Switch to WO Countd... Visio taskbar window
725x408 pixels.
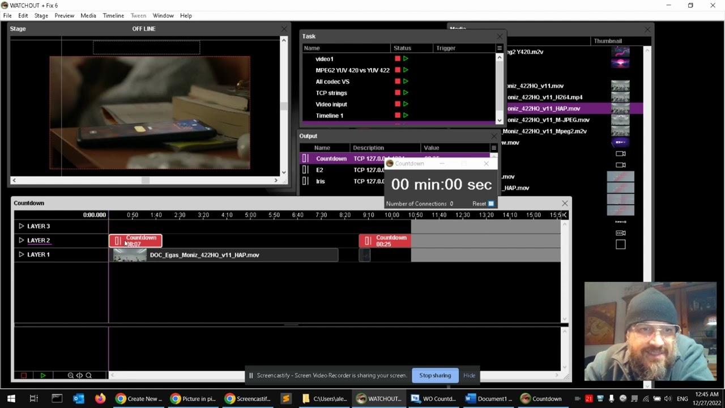click(434, 398)
